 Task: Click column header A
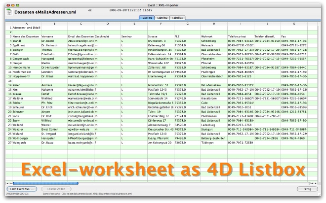click(x=27, y=24)
